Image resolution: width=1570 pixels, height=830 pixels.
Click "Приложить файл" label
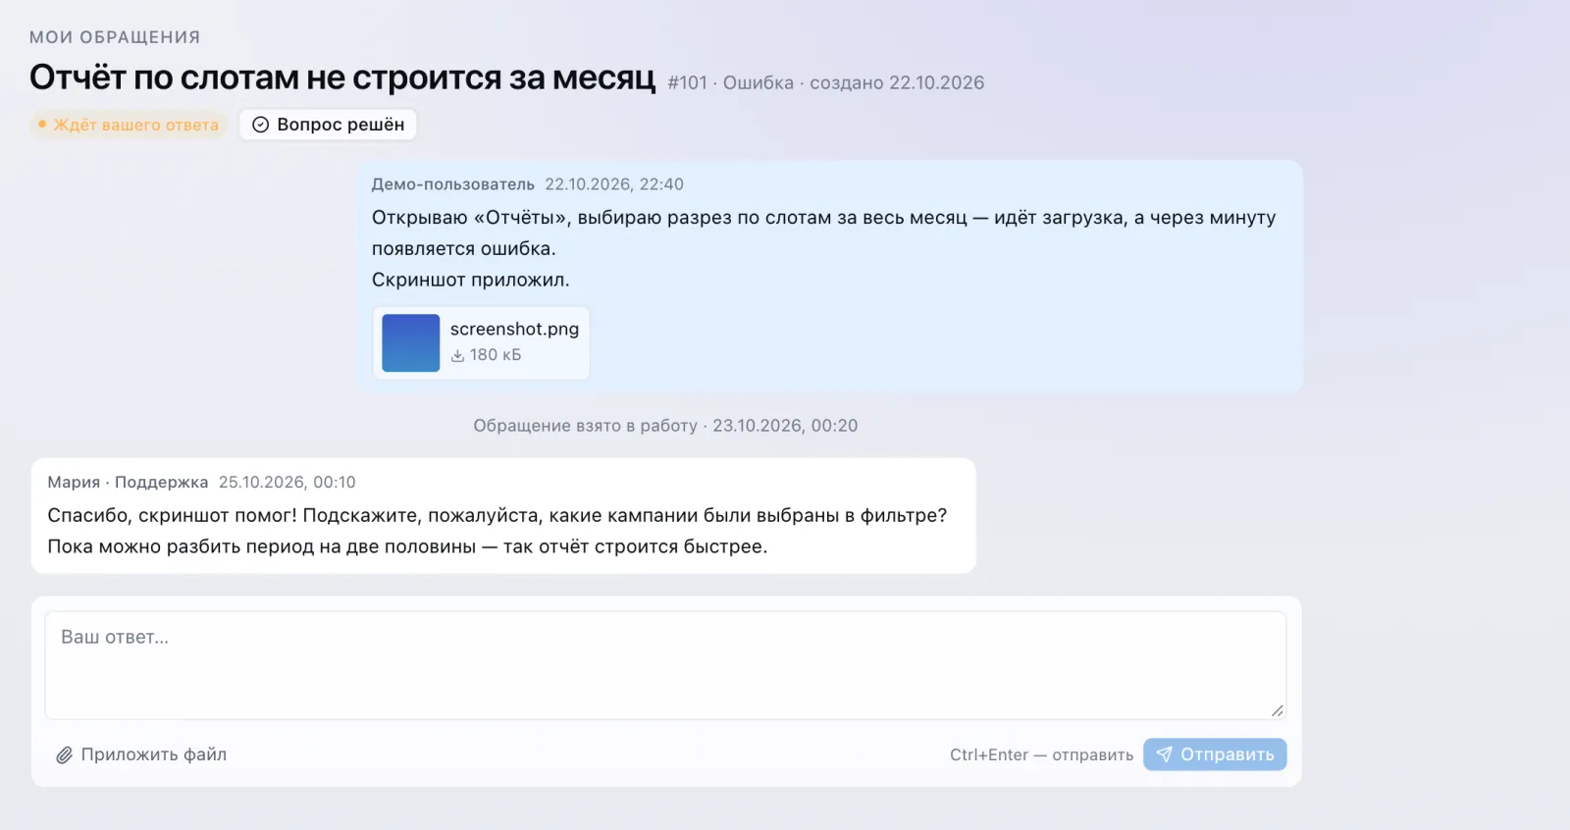point(154,754)
